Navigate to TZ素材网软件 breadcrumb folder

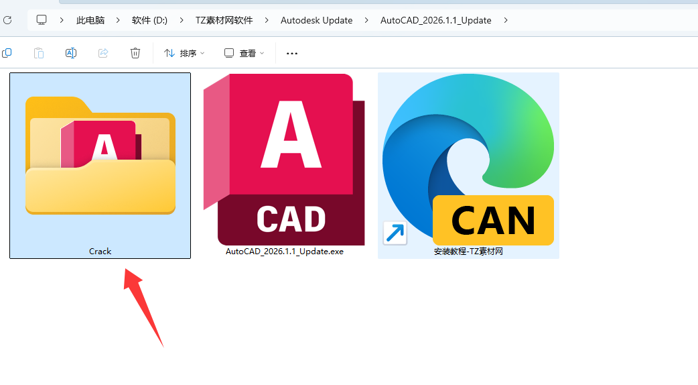[224, 20]
